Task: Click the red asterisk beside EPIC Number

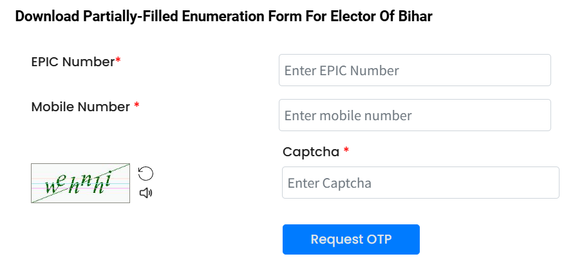Action: click(x=118, y=60)
